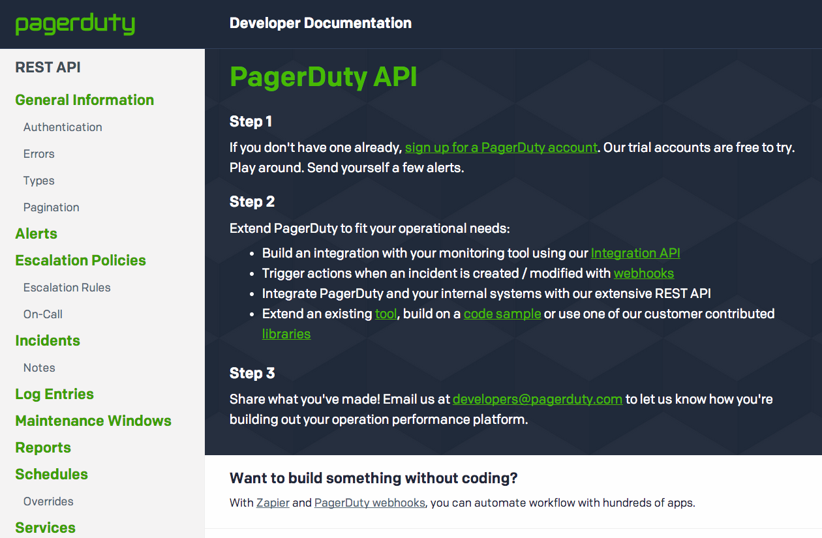The height and width of the screenshot is (538, 822).
Task: Open the Authentication sidebar page
Action: tap(63, 127)
